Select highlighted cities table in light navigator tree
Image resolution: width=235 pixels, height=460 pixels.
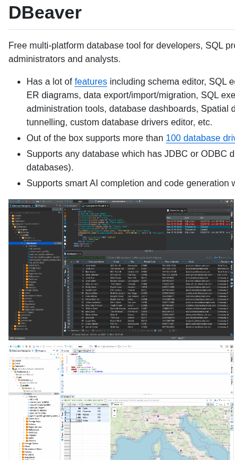[x=34, y=394]
